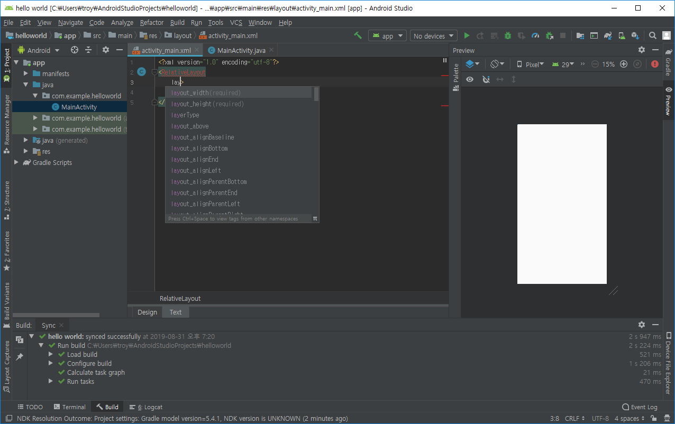This screenshot has width=675, height=424.
Task: Open the API 29 version dropdown
Action: [x=563, y=64]
